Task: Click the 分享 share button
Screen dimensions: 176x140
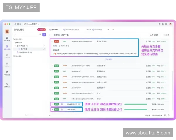Action: tap(166, 35)
